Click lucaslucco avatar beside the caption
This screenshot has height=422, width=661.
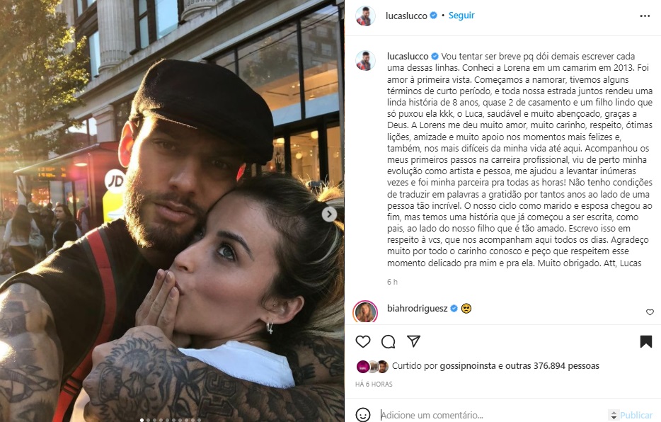pos(365,60)
